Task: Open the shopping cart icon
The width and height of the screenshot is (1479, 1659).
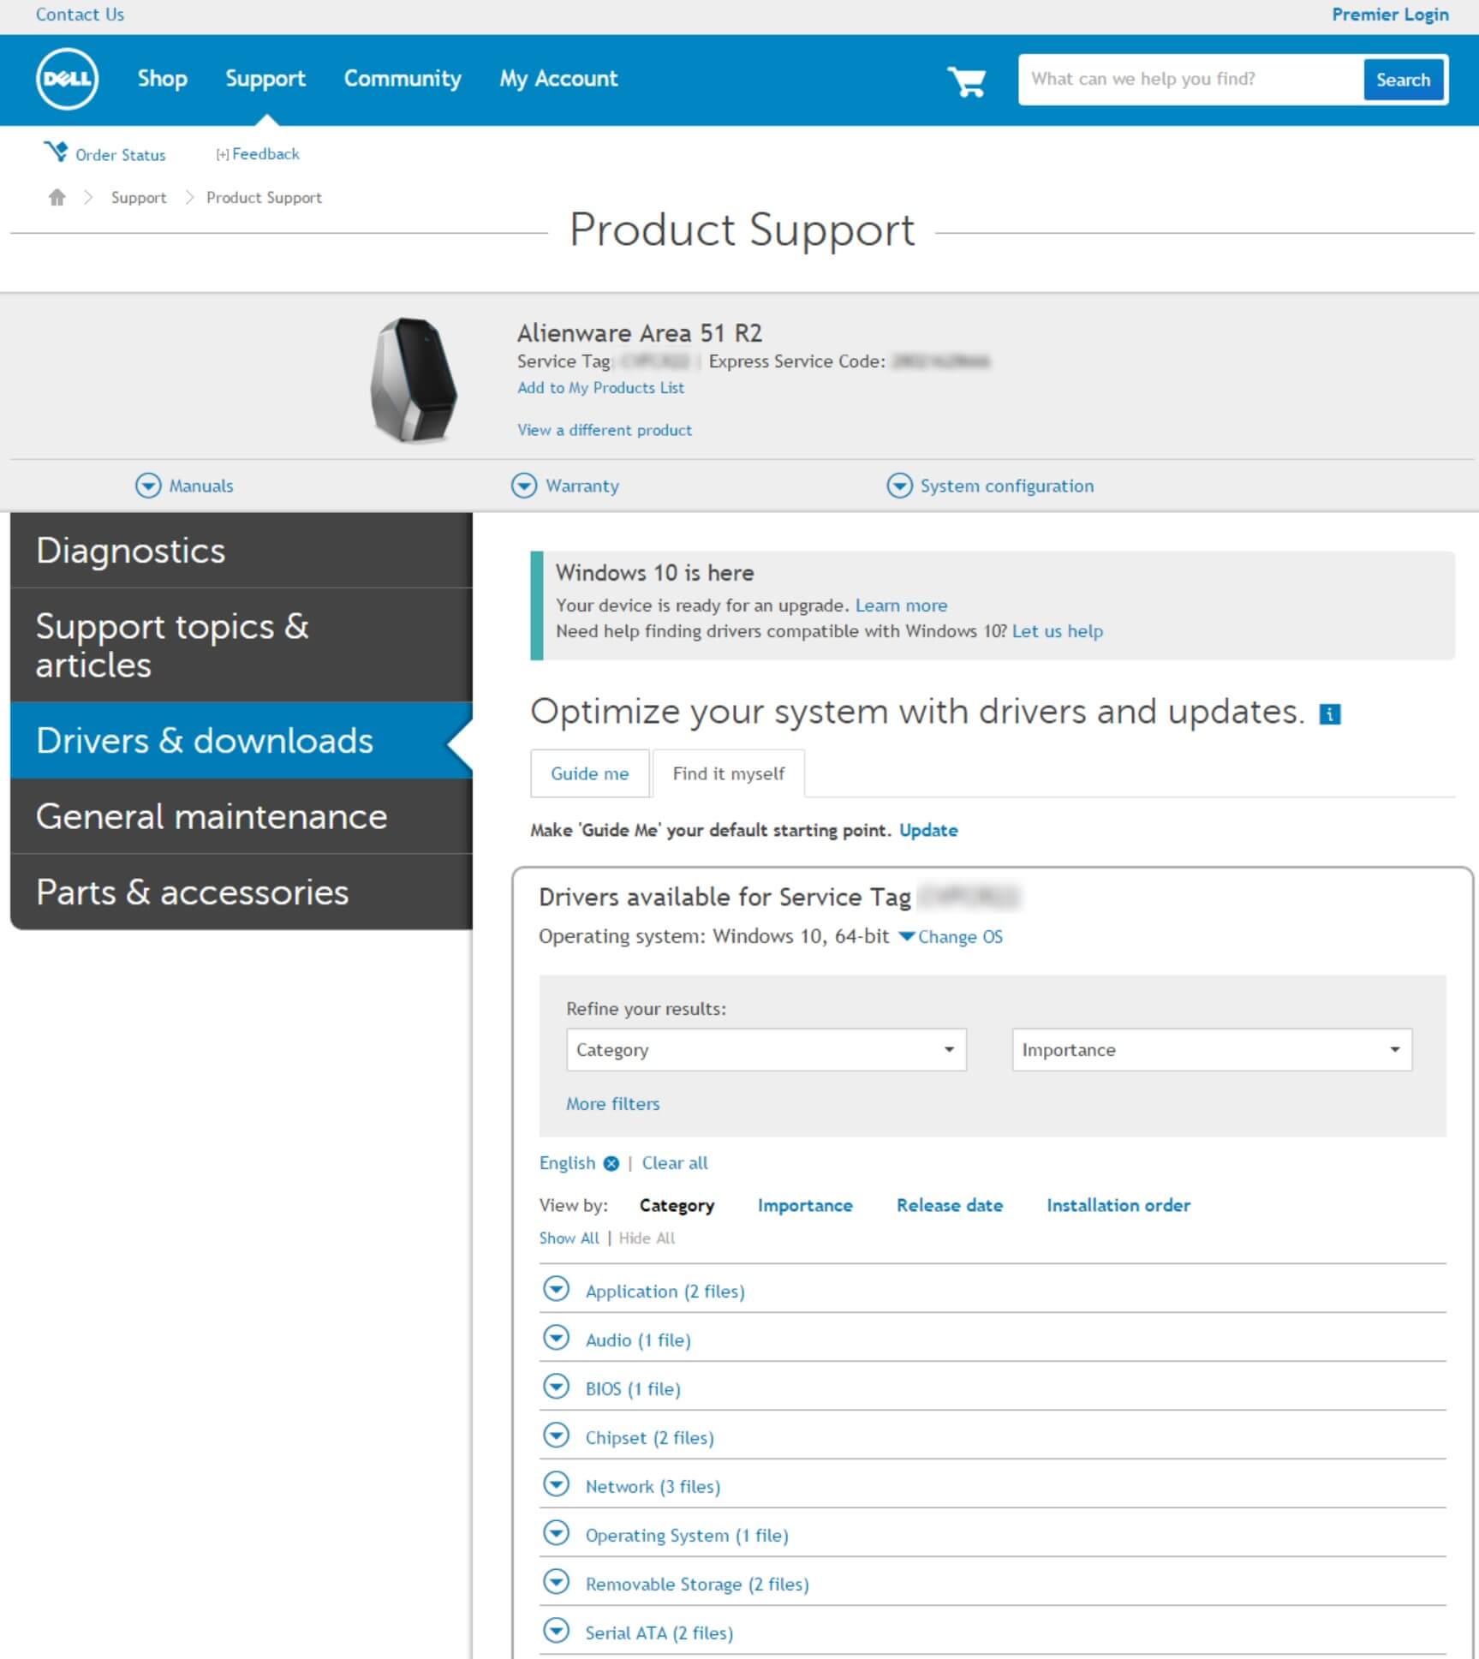Action: coord(966,81)
